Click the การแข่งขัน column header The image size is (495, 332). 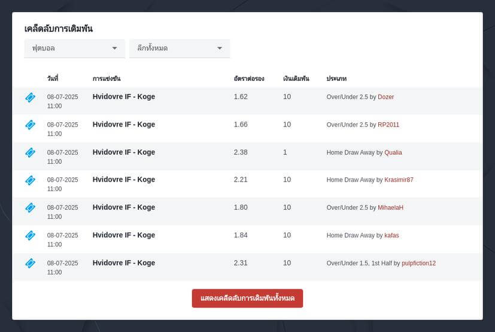[107, 79]
